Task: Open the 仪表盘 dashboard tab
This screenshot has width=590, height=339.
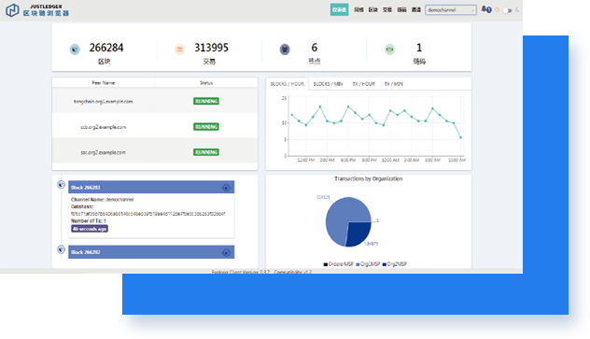Action: (x=339, y=9)
